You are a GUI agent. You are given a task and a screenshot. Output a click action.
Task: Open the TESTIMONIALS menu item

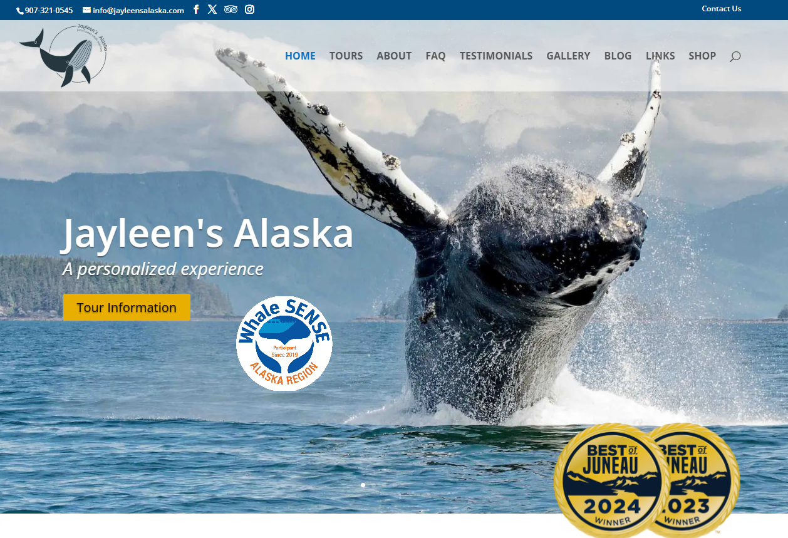pyautogui.click(x=496, y=56)
